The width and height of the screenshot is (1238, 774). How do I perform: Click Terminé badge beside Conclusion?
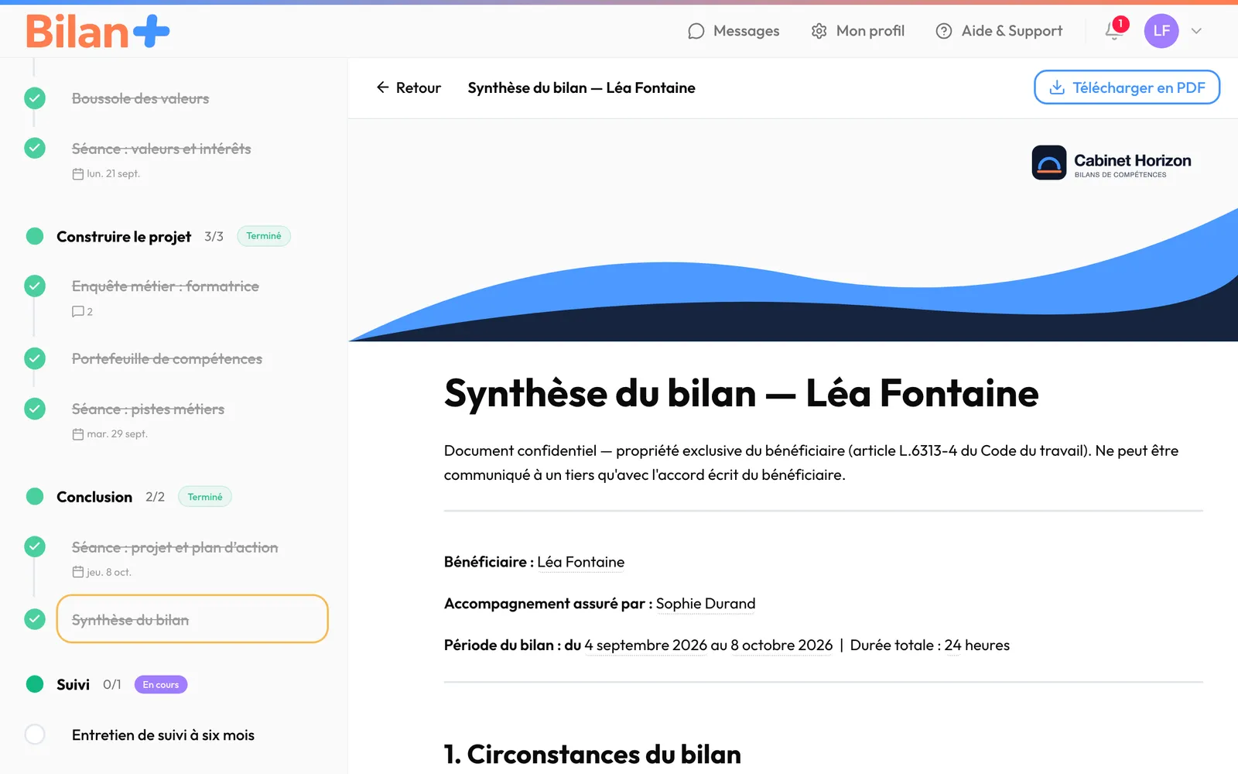(205, 497)
